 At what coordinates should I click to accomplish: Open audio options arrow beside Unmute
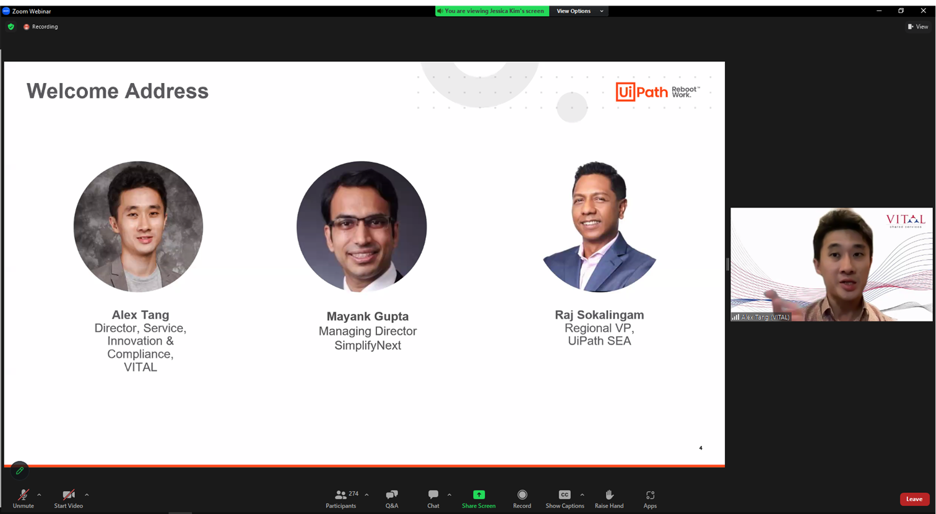[x=39, y=495]
